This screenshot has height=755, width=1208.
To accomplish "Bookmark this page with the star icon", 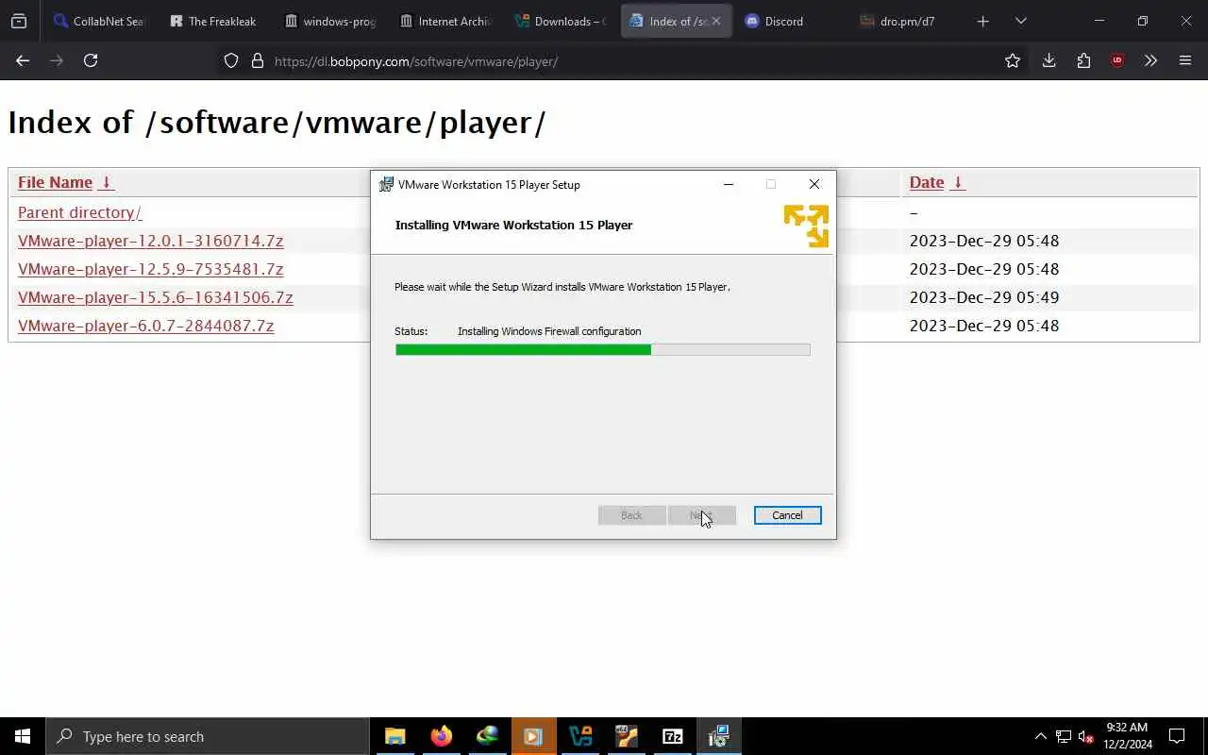I will pos(1013,60).
